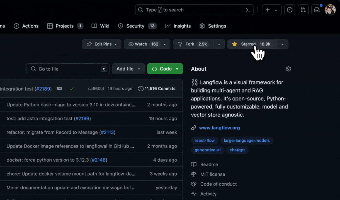
Task: Open the 11,516 Commits history link
Action: 157,89
